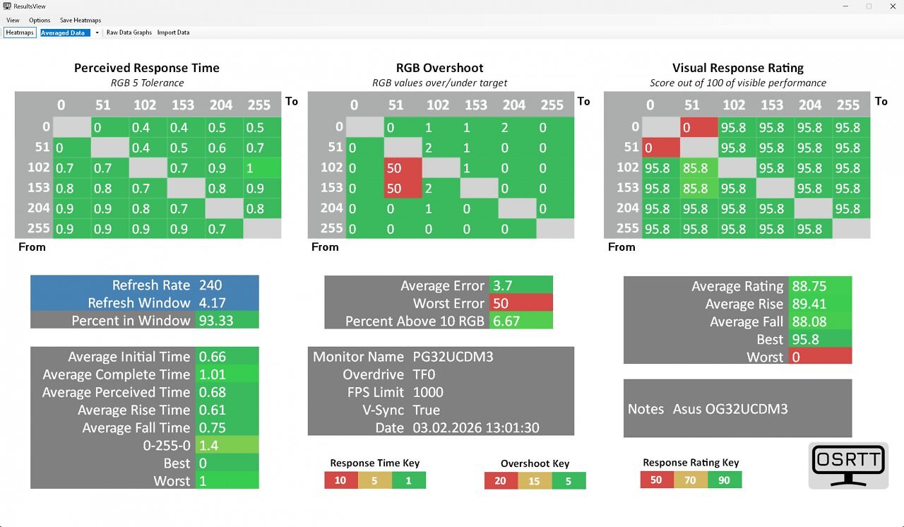This screenshot has height=527, width=904.
Task: Maximize the ResultsView window
Action: [x=869, y=6]
